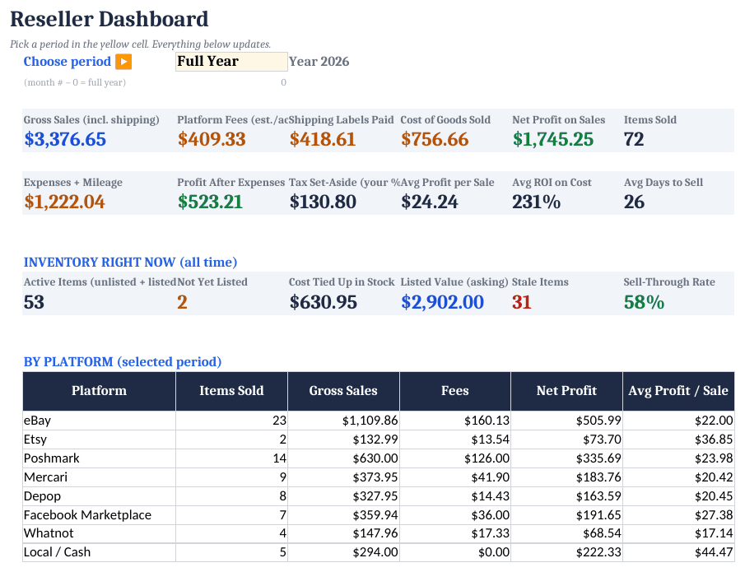Select Mercari avg profit $20.42
745x572 pixels.
[x=678, y=477]
